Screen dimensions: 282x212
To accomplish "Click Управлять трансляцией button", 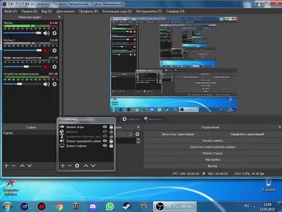I will click(x=247, y=134).
